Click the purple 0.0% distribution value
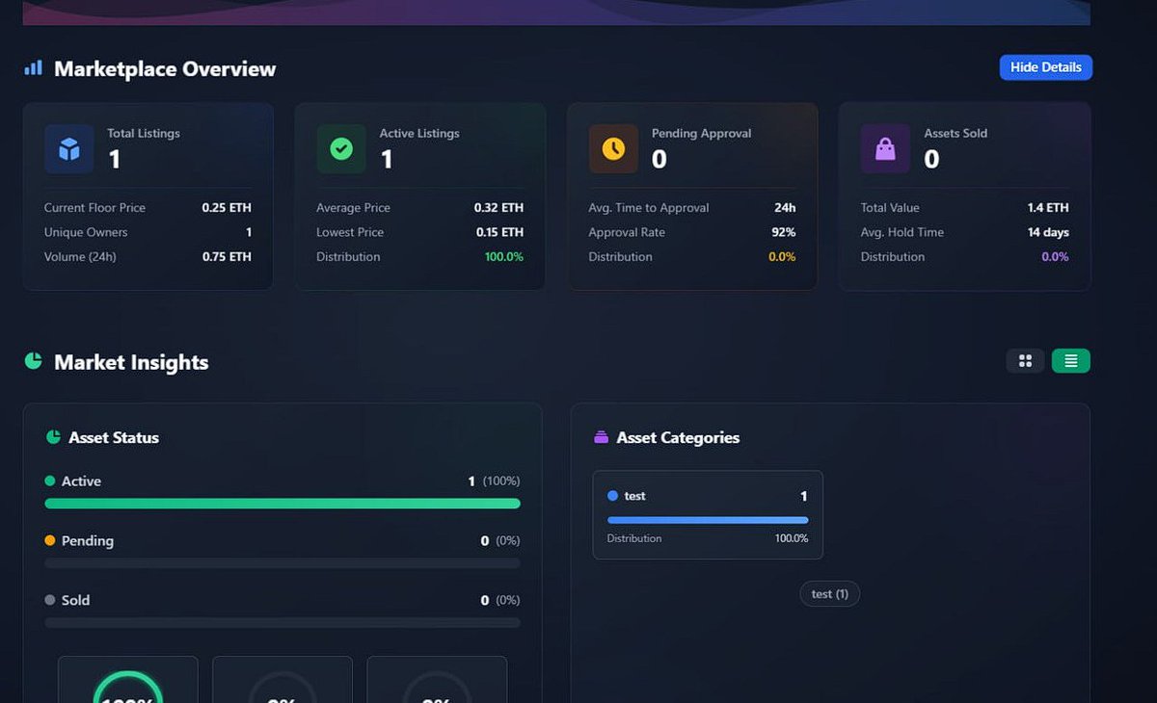This screenshot has width=1157, height=703. coord(1055,257)
